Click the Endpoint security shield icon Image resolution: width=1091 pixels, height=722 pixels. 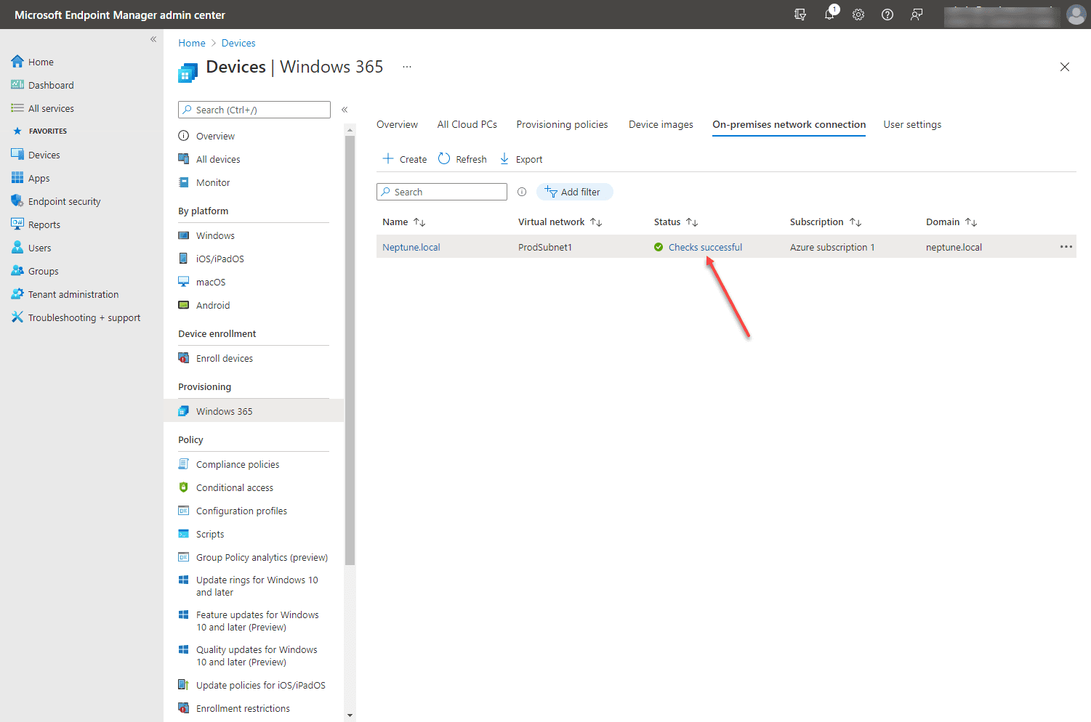click(x=17, y=201)
